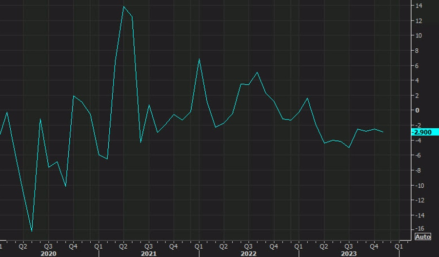Viewport: 439px width, 257px height.
Task: Click the -10 value on y-axis
Action: [419, 185]
